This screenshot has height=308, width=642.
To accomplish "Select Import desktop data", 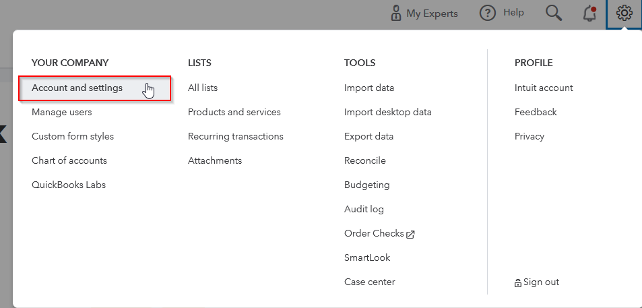I will pos(388,113).
